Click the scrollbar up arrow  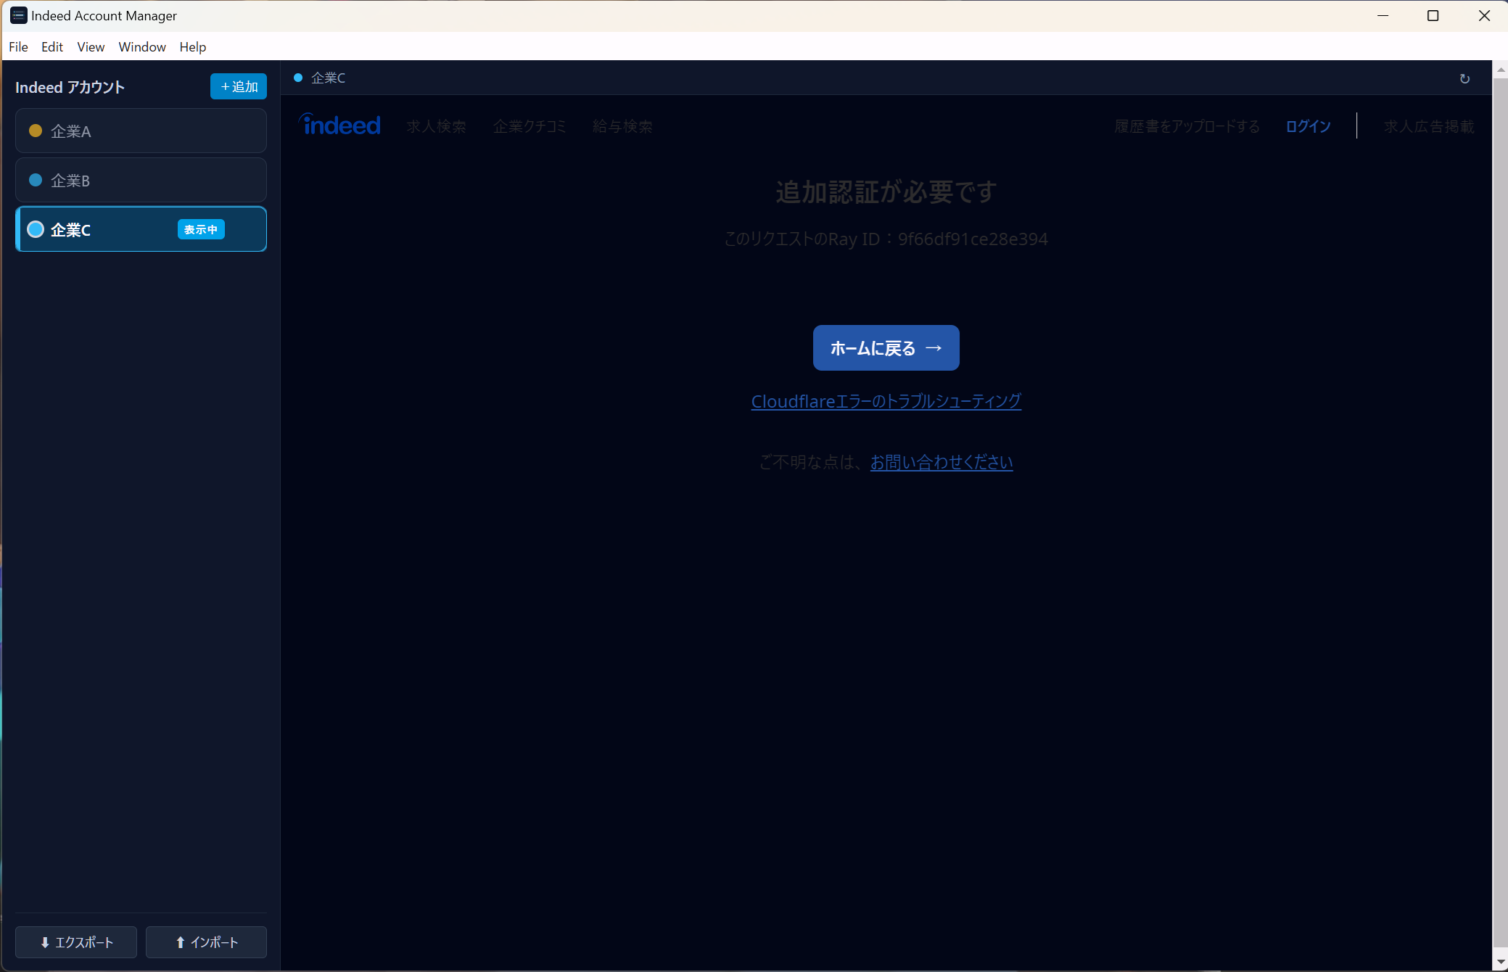[x=1500, y=69]
